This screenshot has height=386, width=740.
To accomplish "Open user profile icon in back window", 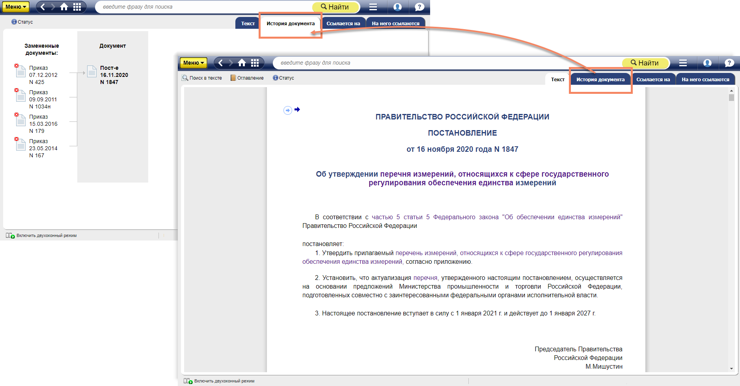I will click(398, 7).
